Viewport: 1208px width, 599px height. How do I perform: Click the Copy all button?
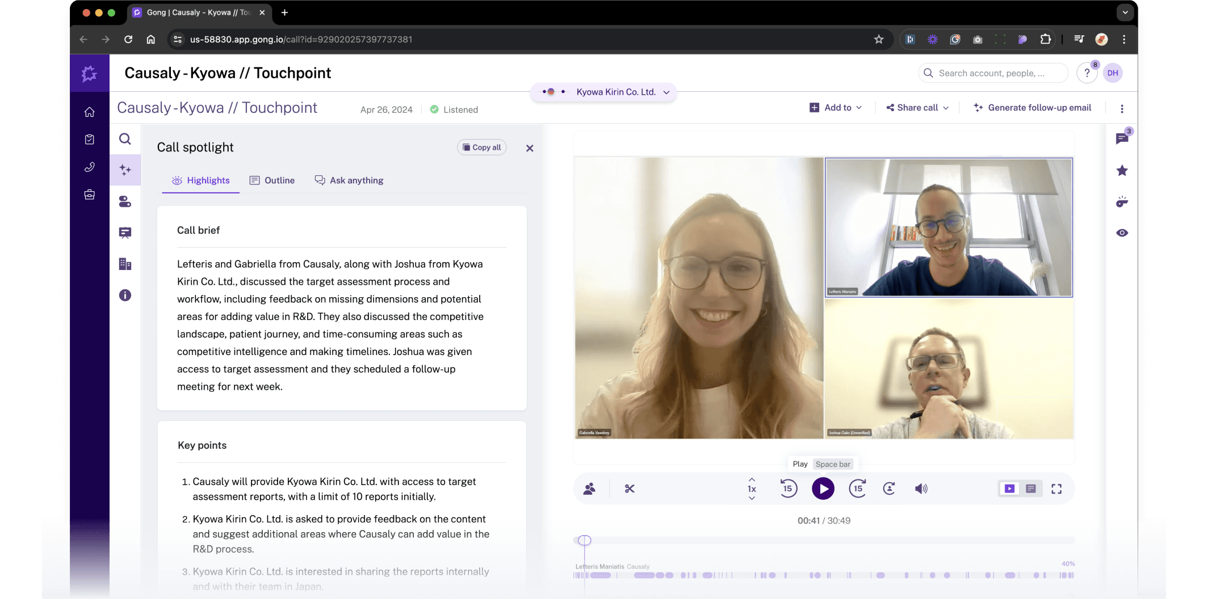coord(481,147)
